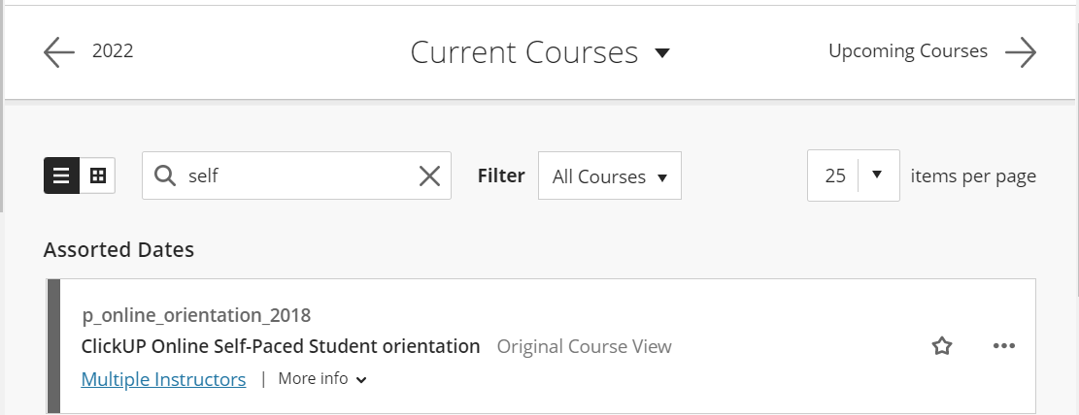1079x415 pixels.
Task: Clear the search field with the X
Action: (x=429, y=176)
